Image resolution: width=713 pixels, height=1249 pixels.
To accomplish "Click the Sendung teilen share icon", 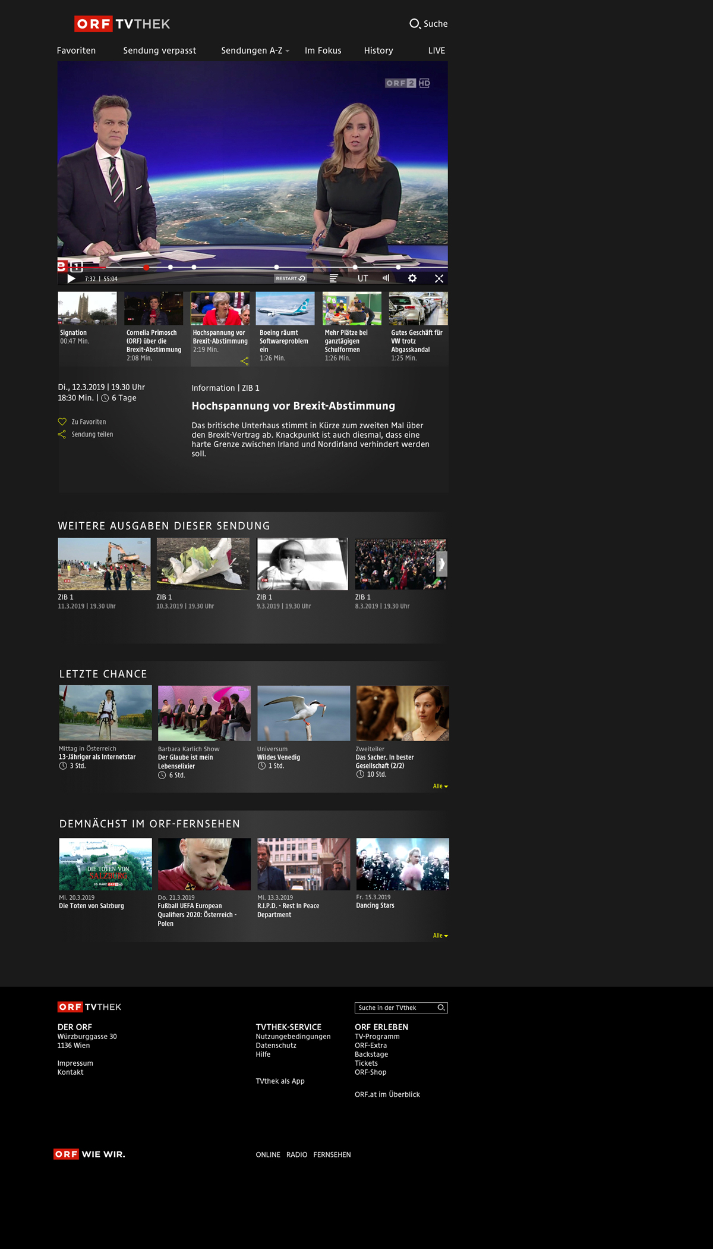I will 62,434.
